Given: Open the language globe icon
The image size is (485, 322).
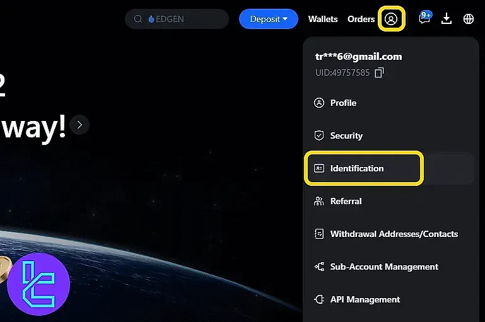Looking at the screenshot, I should point(469,19).
